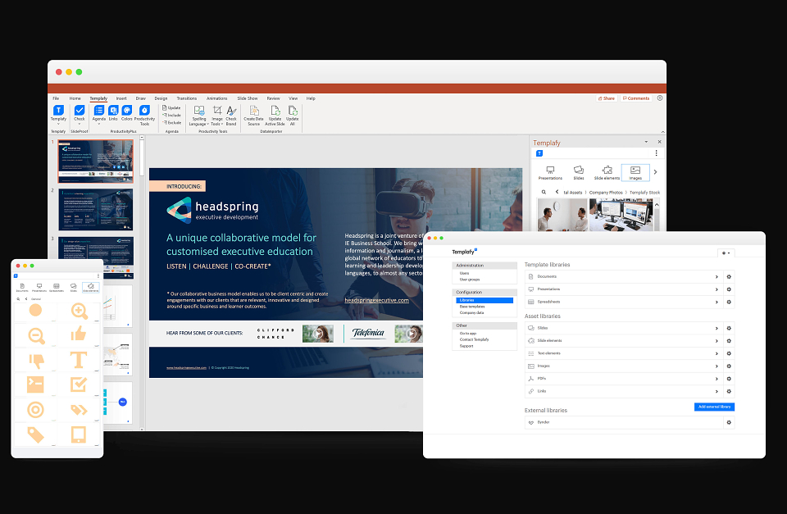The width and height of the screenshot is (787, 514).
Task: Open settings gear for the Documents library
Action: [x=729, y=276]
